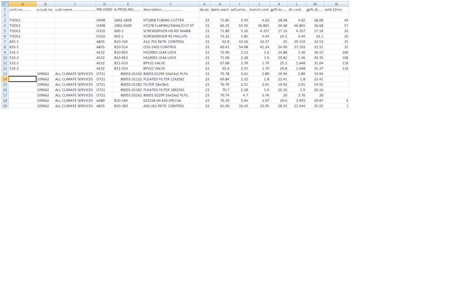Click vendor cell 'A480' in row 18
Image resolution: width=467 pixels, height=292 pixels.
click(103, 101)
